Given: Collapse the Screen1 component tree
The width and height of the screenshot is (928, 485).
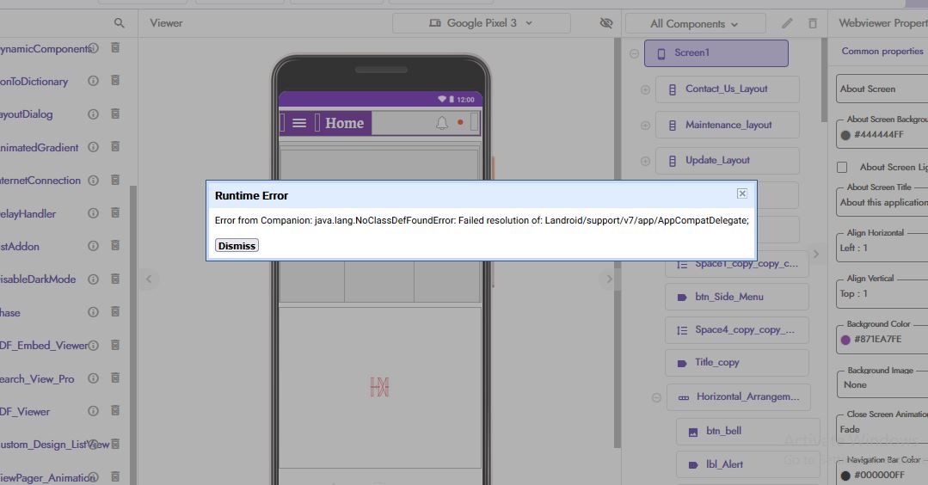Looking at the screenshot, I should pyautogui.click(x=635, y=53).
